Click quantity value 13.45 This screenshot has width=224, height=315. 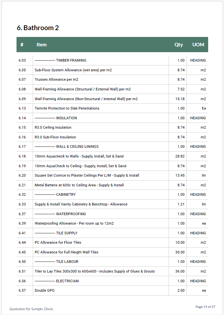[180, 175]
